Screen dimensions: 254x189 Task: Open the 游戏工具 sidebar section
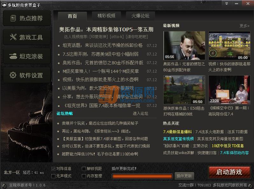tap(26, 37)
